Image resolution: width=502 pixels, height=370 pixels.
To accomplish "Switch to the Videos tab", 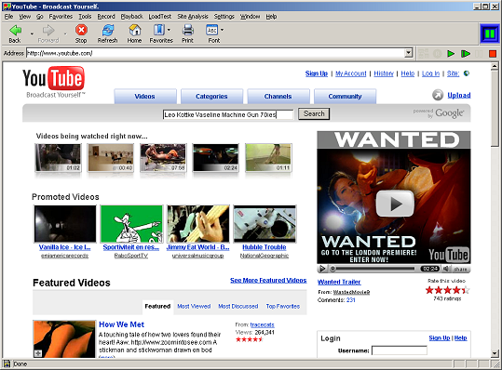I will [x=144, y=96].
